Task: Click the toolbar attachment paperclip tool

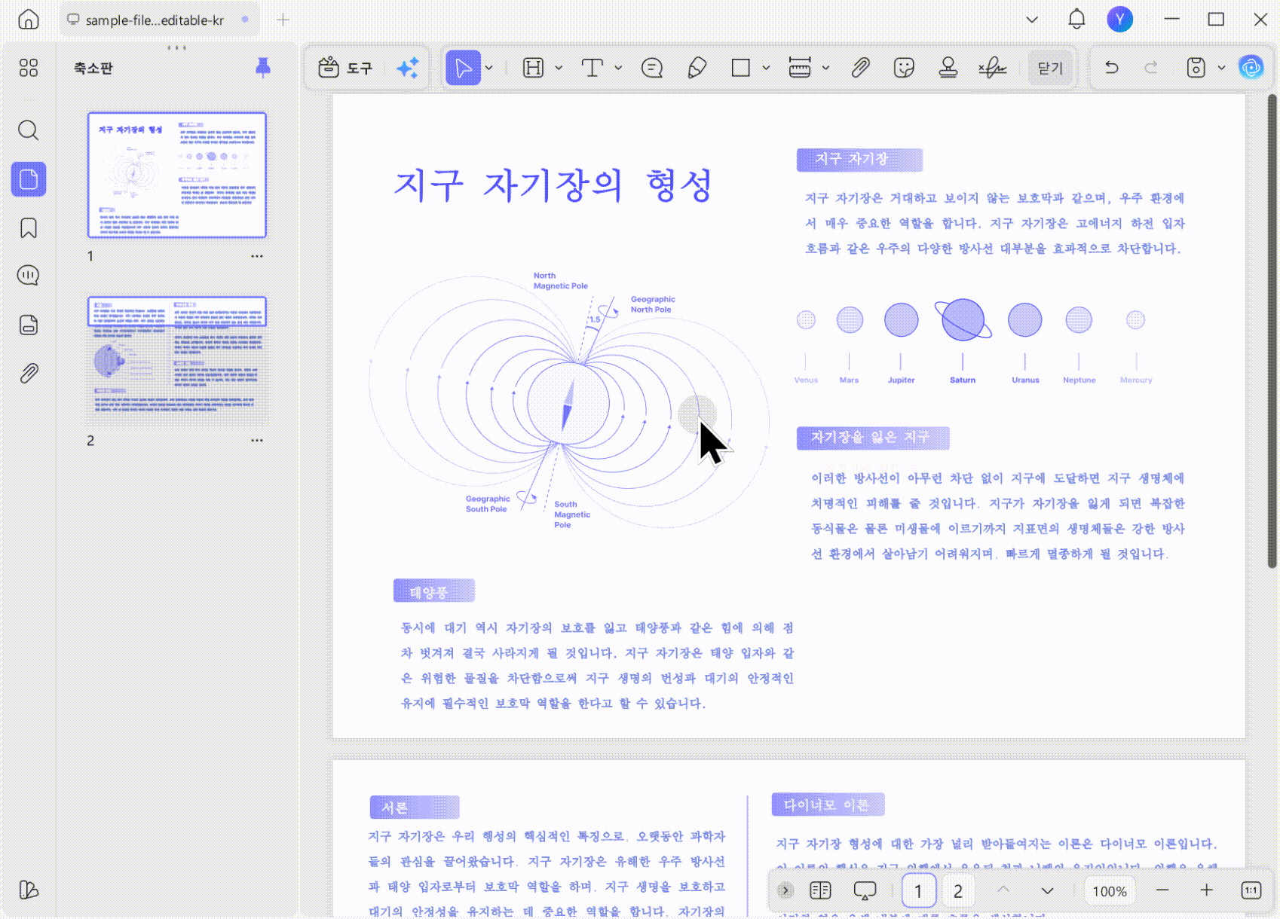Action: tap(860, 68)
